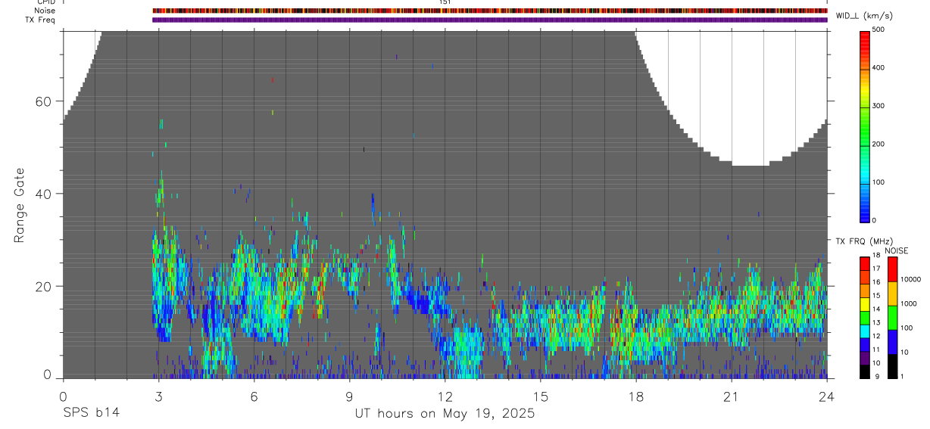Click the top red segment of the TX FRQ legend

[866, 263]
